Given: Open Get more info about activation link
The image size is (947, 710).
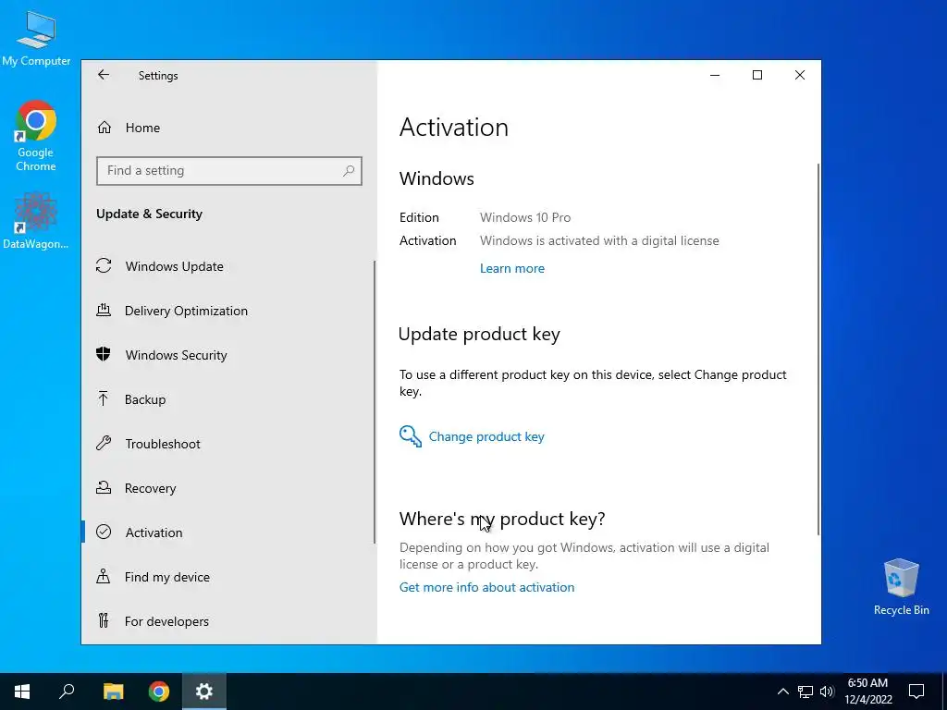Looking at the screenshot, I should (486, 587).
